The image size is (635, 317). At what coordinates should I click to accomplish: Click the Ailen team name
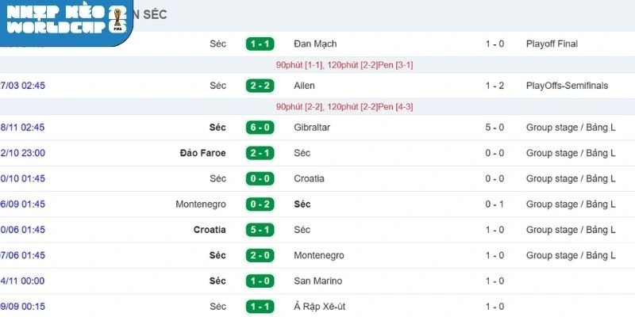click(304, 86)
